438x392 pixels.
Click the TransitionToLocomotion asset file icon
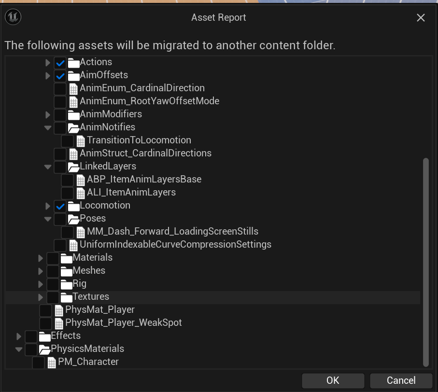click(81, 141)
